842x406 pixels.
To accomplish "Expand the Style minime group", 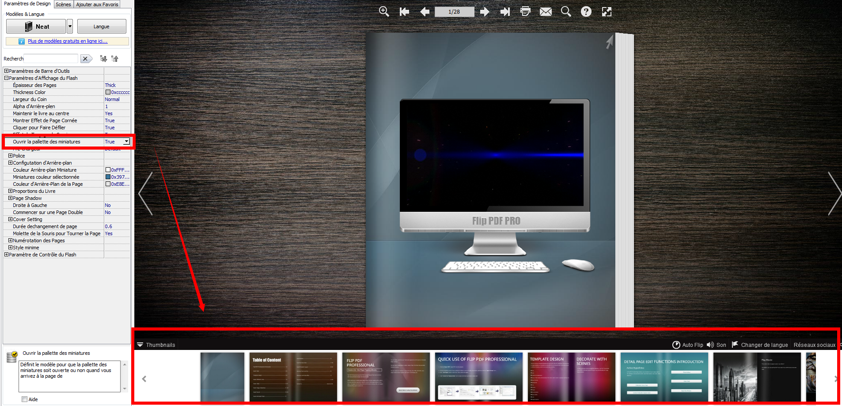I will [x=10, y=247].
